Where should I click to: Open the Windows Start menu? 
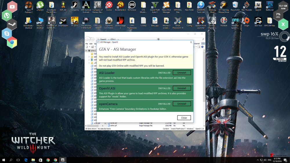[x=3, y=160]
